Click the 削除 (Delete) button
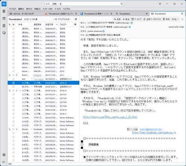Screen dimensions: 186x166 coord(166,19)
